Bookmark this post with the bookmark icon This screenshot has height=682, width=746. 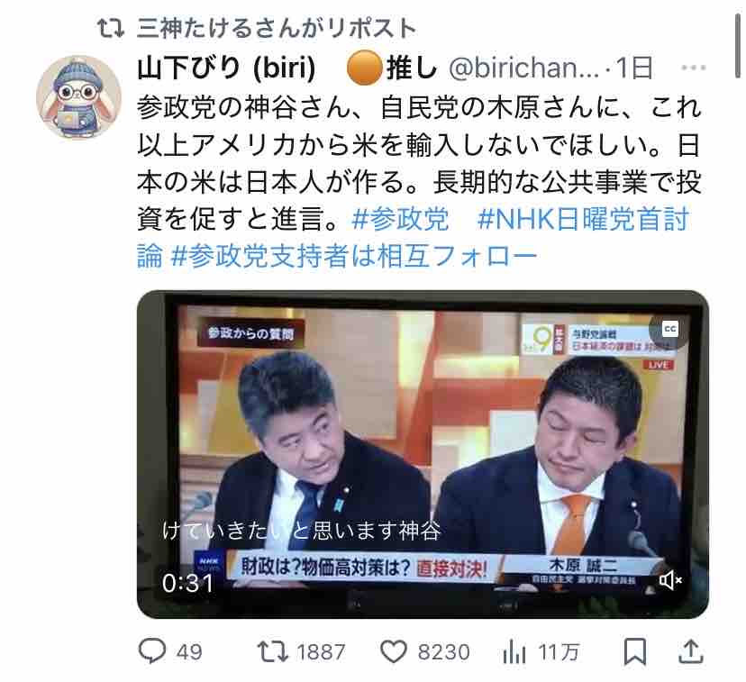634,651
